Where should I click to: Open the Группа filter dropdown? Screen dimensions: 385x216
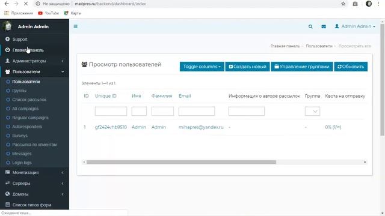312,111
